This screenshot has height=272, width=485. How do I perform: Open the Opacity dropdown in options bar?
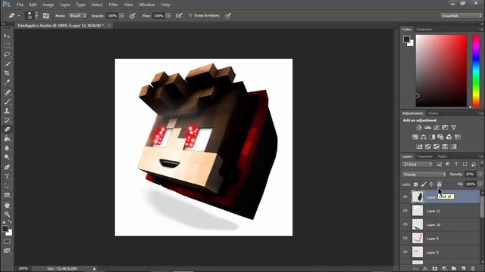click(x=122, y=15)
